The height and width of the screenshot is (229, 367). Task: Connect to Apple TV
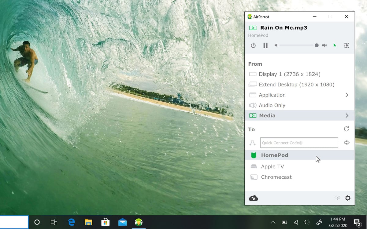click(272, 167)
